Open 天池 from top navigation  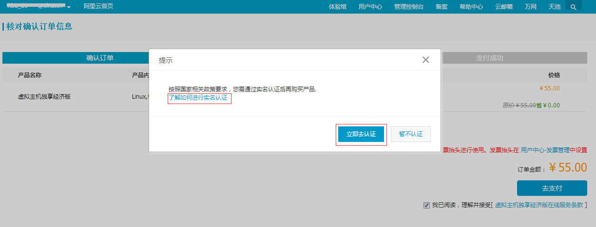click(554, 7)
